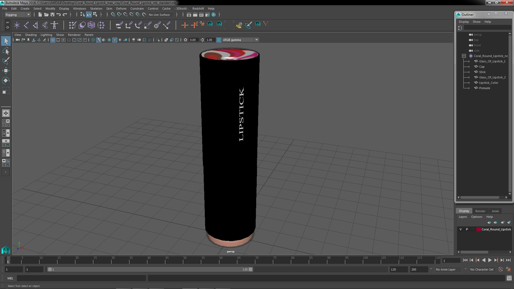The width and height of the screenshot is (514, 289).
Task: Open Outliner Show menu
Action: [x=477, y=22]
